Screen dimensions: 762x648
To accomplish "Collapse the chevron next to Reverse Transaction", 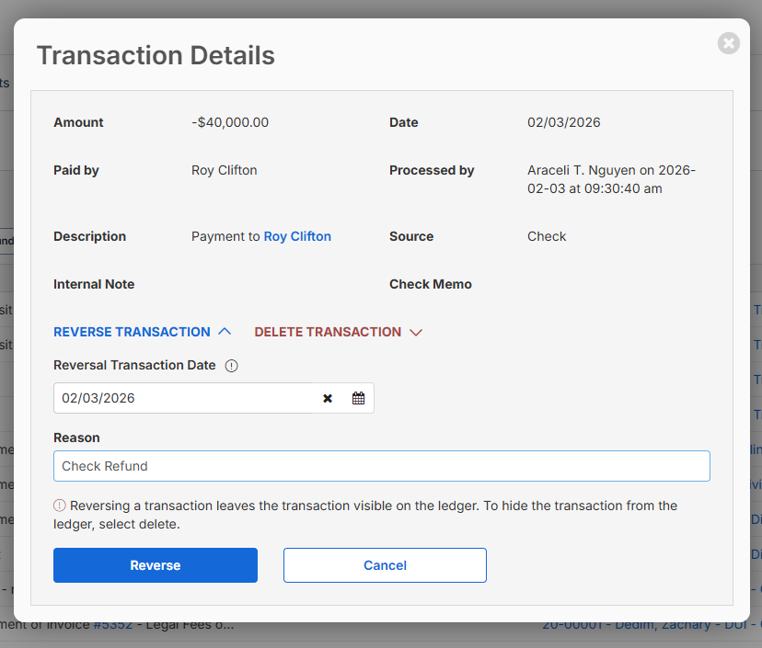I will (225, 332).
